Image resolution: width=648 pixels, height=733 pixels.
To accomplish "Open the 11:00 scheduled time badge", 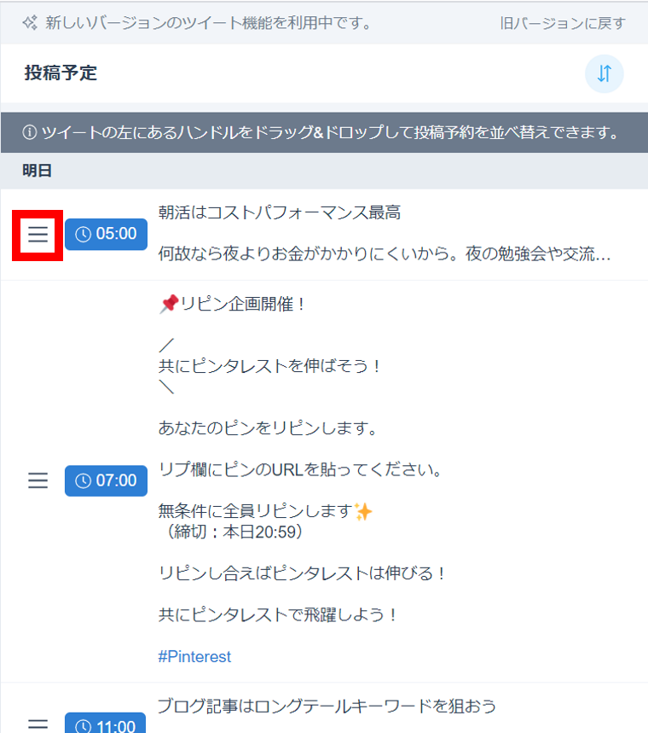I will point(106,724).
